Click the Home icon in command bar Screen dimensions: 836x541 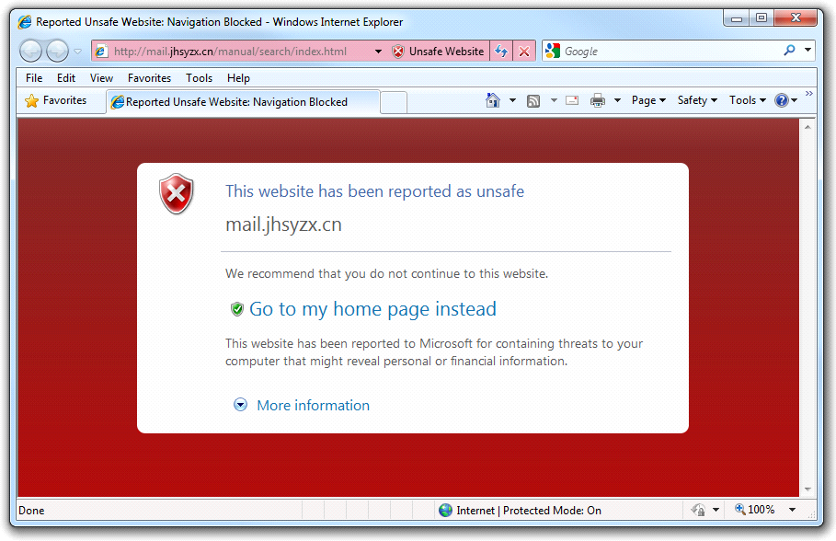click(493, 100)
